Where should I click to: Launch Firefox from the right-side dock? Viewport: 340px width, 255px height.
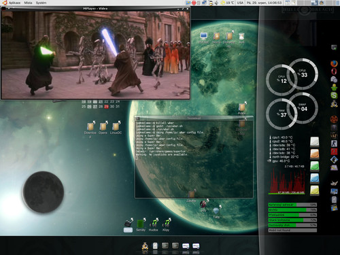coord(334,64)
